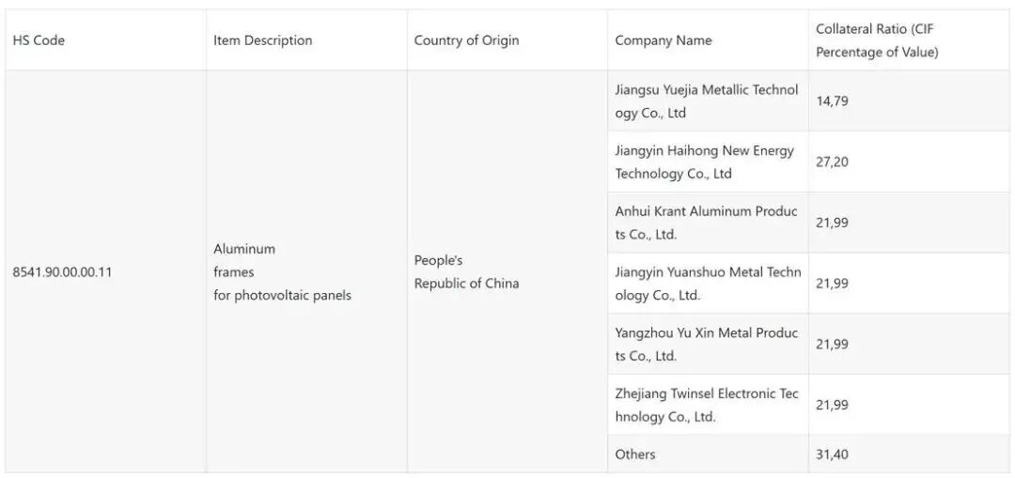Viewport: 1015px width, 478px height.
Task: Select the 21,99 value for Zhejiang Twinsel
Action: click(832, 405)
